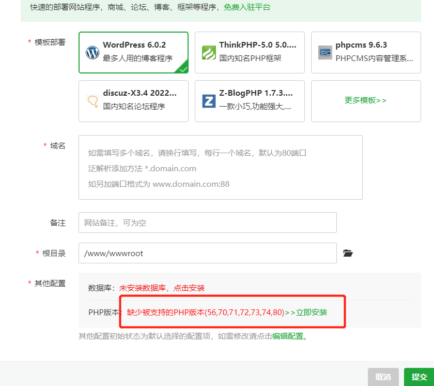Select the phpcms 9.6.3 template card
The height and width of the screenshot is (386, 434).
click(x=366, y=52)
